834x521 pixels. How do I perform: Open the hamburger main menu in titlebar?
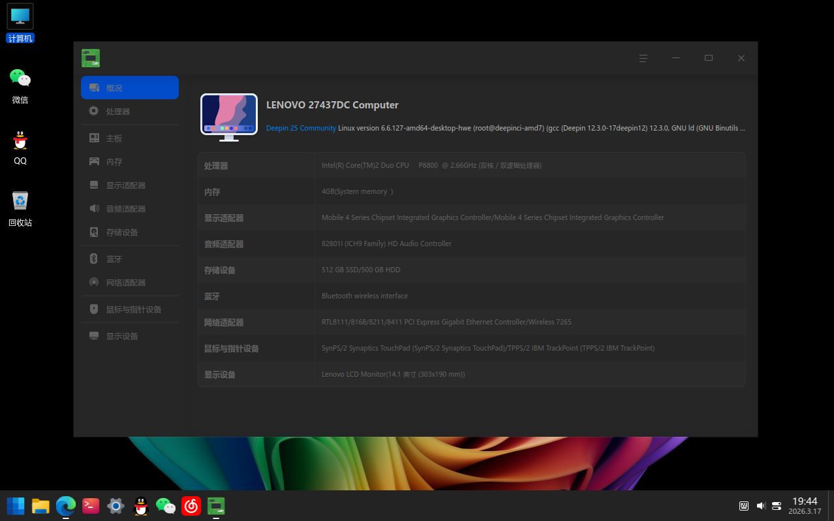643,58
